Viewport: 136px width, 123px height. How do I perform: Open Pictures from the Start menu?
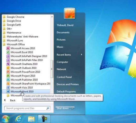coord(61,40)
